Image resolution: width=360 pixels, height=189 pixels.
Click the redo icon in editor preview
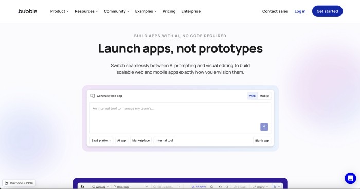(227, 187)
